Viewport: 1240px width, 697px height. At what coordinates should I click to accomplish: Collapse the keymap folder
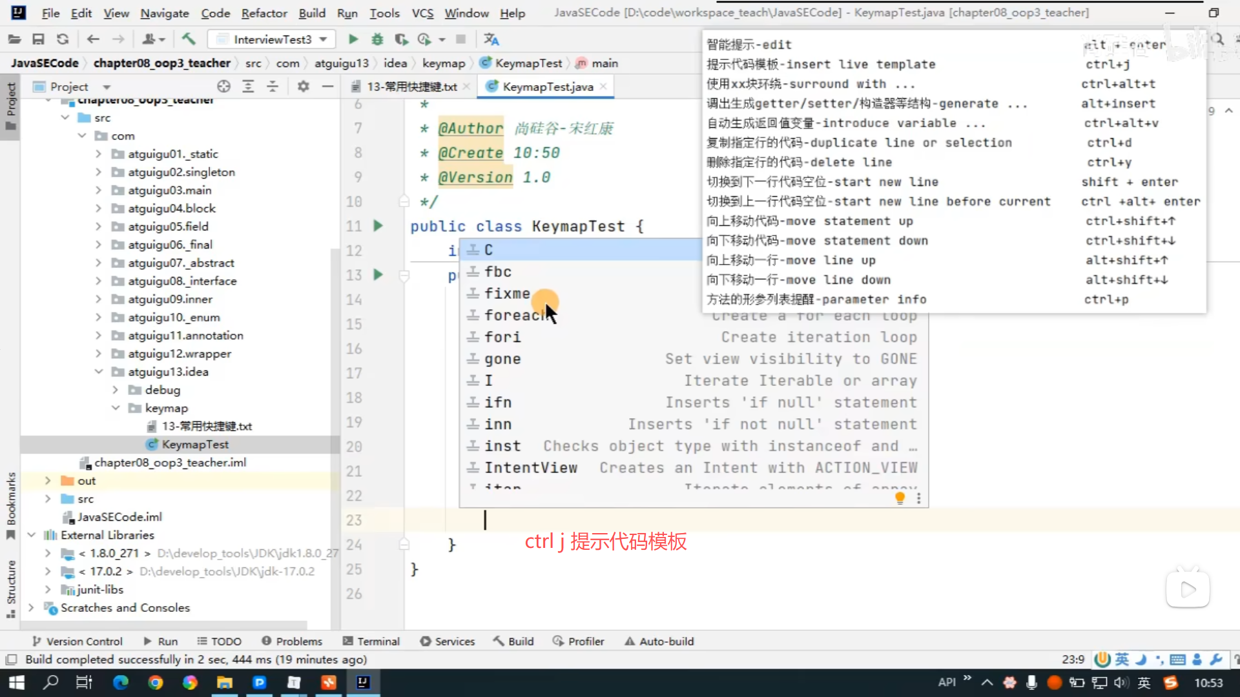pyautogui.click(x=116, y=408)
